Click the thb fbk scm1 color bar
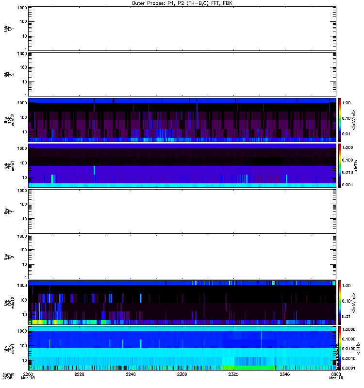 click(x=340, y=165)
